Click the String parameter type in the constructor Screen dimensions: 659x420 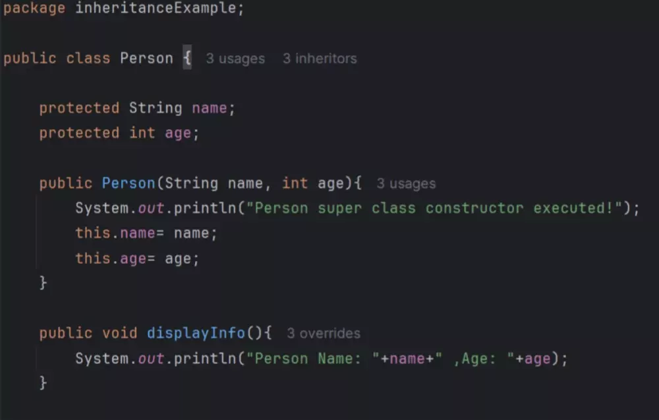192,183
